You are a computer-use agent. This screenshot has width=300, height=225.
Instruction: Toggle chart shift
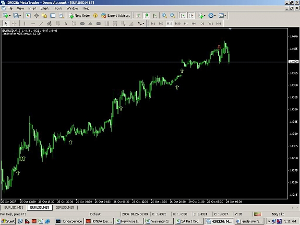(191, 16)
